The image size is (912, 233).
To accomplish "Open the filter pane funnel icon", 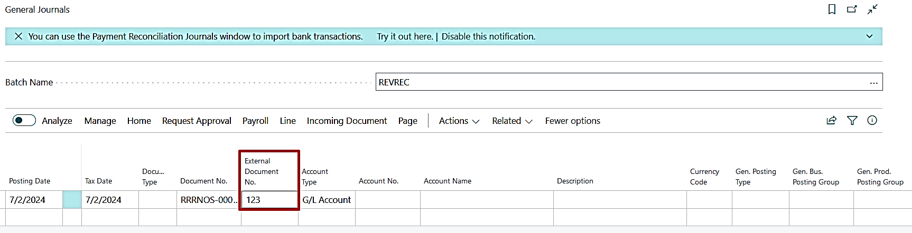I will click(x=852, y=121).
